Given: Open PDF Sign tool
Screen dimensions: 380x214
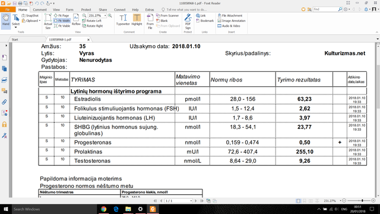Looking at the screenshot, I should 188,21.
